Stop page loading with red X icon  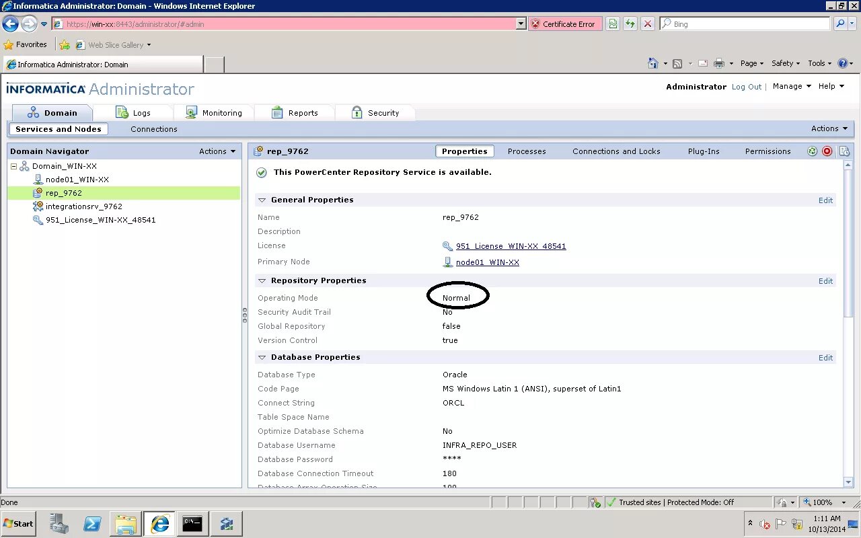coord(648,24)
